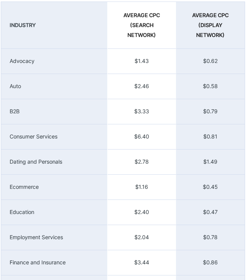The image size is (247, 280).
Task: Select Dating and Personals industry cell
Action: 36,162
